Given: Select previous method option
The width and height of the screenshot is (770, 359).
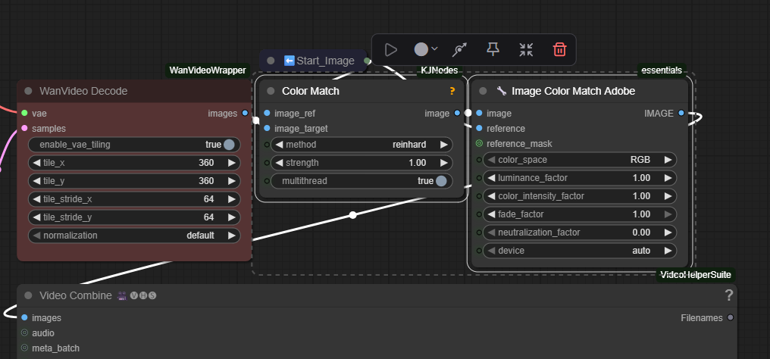Looking at the screenshot, I should 279,145.
